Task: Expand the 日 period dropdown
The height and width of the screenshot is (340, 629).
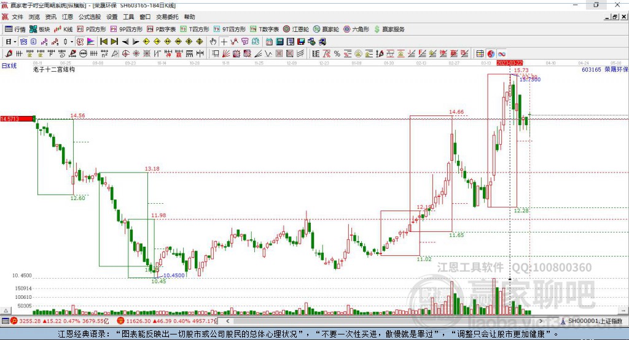Action: pos(15,42)
